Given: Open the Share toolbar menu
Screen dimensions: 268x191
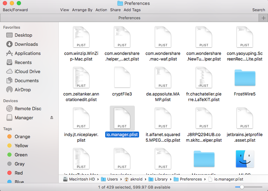Looking at the screenshot, I should click(x=115, y=10).
